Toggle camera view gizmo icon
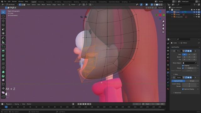The image size is (201, 113). coord(163,29)
